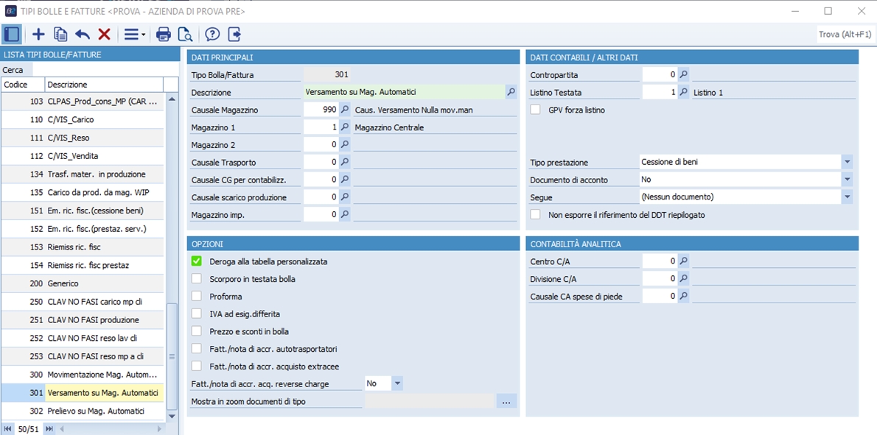
Task: Duplicate the current record
Action: (60, 35)
